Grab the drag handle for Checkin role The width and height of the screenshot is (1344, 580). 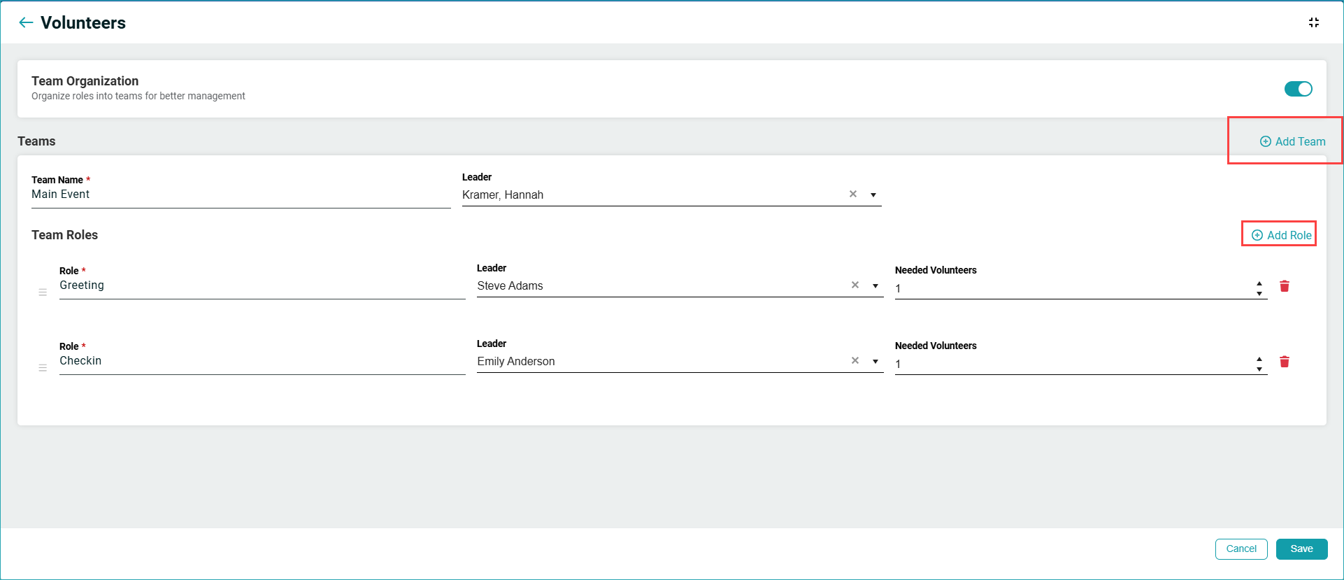click(x=43, y=368)
